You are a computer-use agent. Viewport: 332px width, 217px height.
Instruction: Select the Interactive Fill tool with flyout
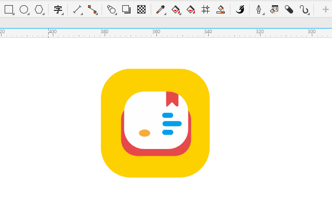176,9
